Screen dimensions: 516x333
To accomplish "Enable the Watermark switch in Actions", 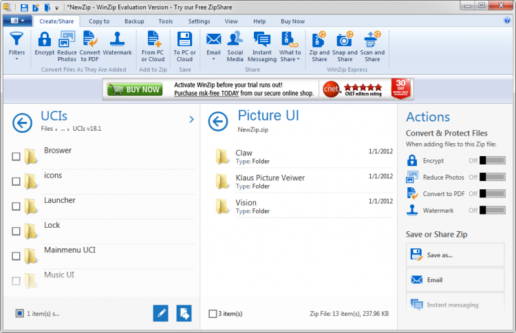I will [493, 210].
